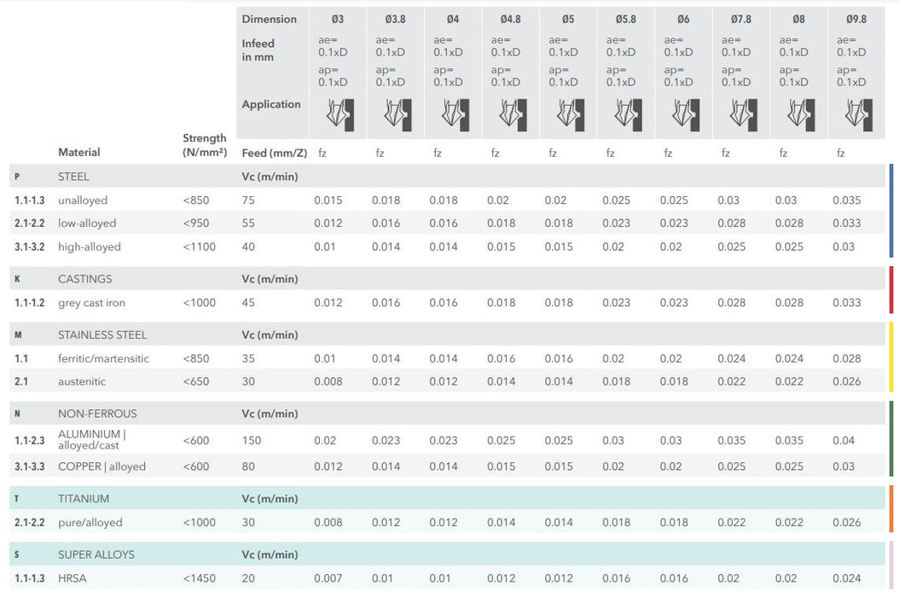The image size is (899, 597).
Task: Click the 0.035 feed for unalloyed Ø9.8
Action: [847, 200]
